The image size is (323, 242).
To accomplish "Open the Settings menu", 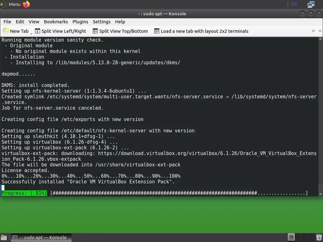I will 101,22.
